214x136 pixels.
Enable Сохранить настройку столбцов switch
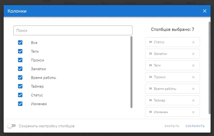pyautogui.click(x=12, y=126)
